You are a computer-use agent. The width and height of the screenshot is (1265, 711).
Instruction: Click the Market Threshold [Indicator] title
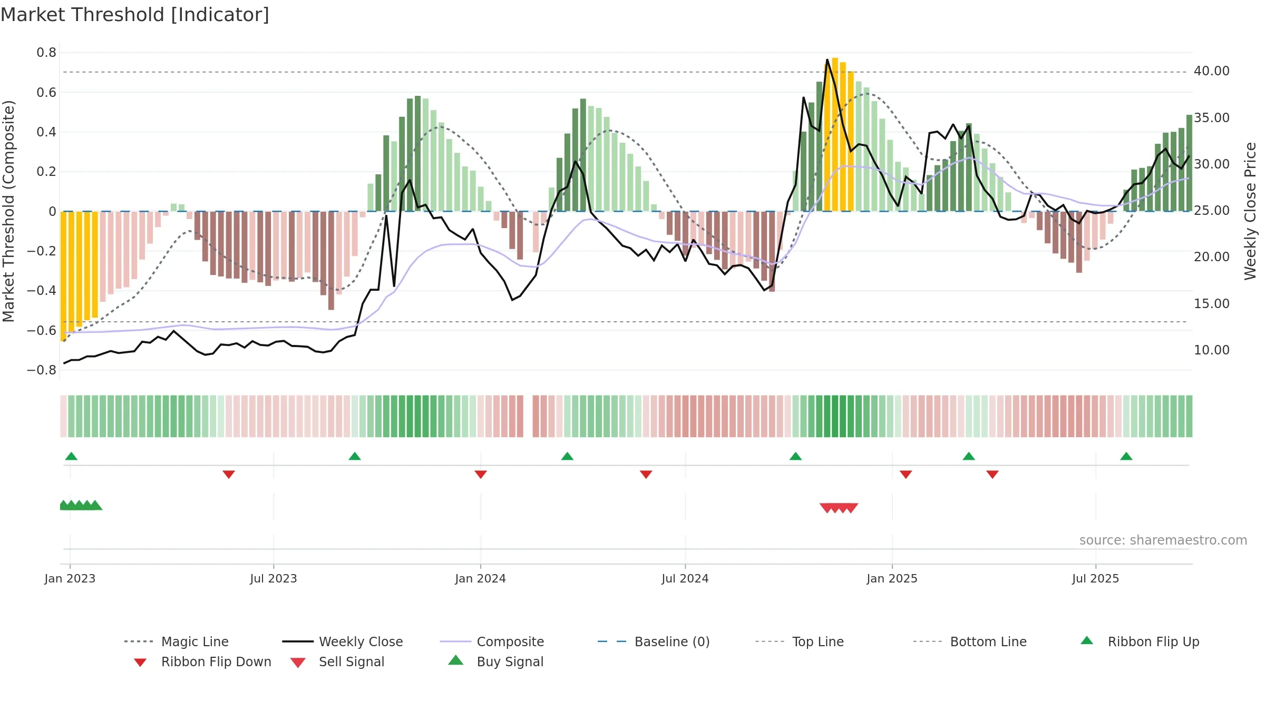coord(135,15)
